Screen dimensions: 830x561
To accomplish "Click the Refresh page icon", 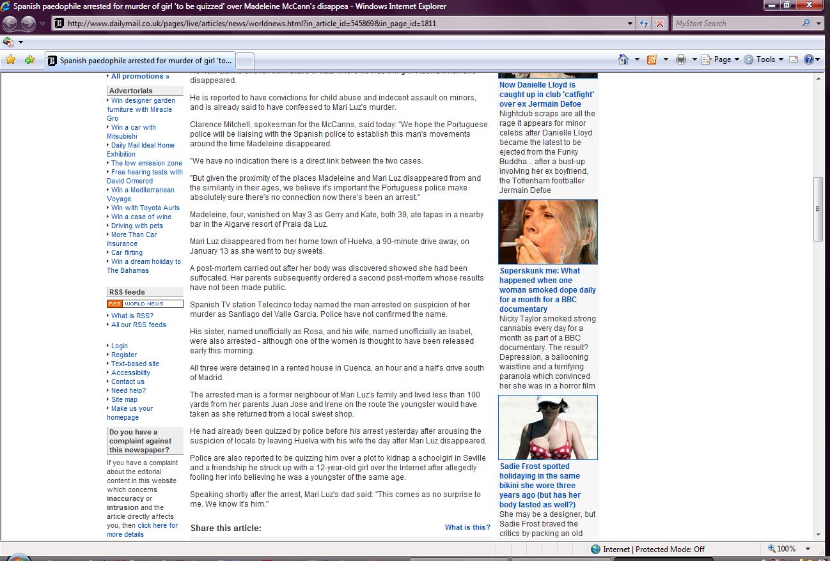I will tap(645, 24).
